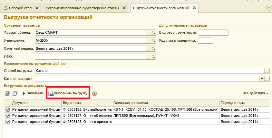Select cell Ф. 0503125, Внутрибюджетны

(87, 109)
